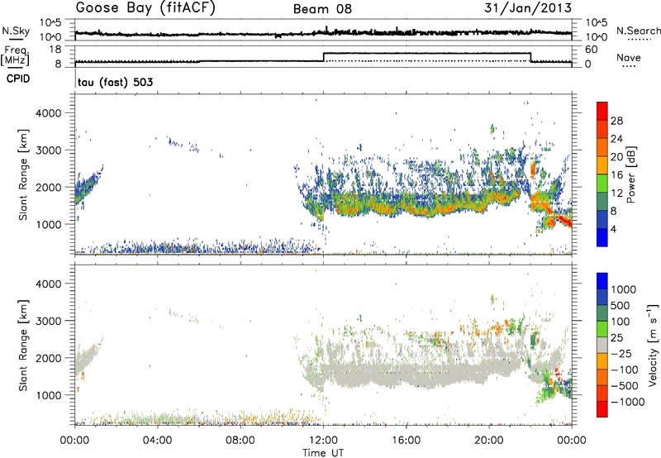Pick the 100 to 500 dark green segment on the Velocity colorbar
Screen dimensions: 661x458
point(602,313)
